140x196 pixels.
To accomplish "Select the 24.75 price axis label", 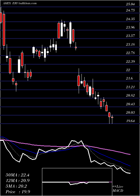I will 130,10.
